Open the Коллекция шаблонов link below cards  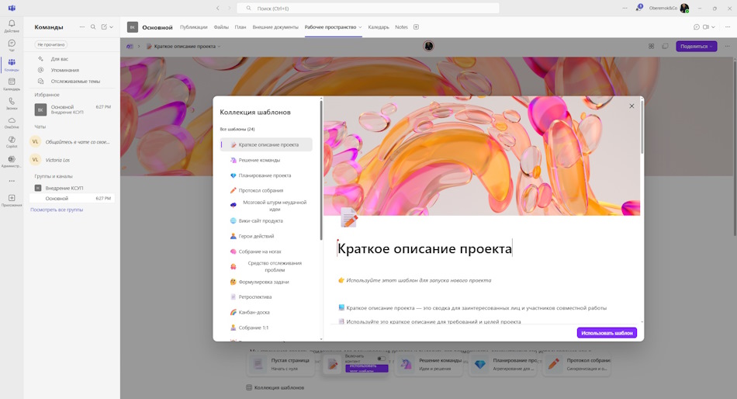(x=275, y=387)
